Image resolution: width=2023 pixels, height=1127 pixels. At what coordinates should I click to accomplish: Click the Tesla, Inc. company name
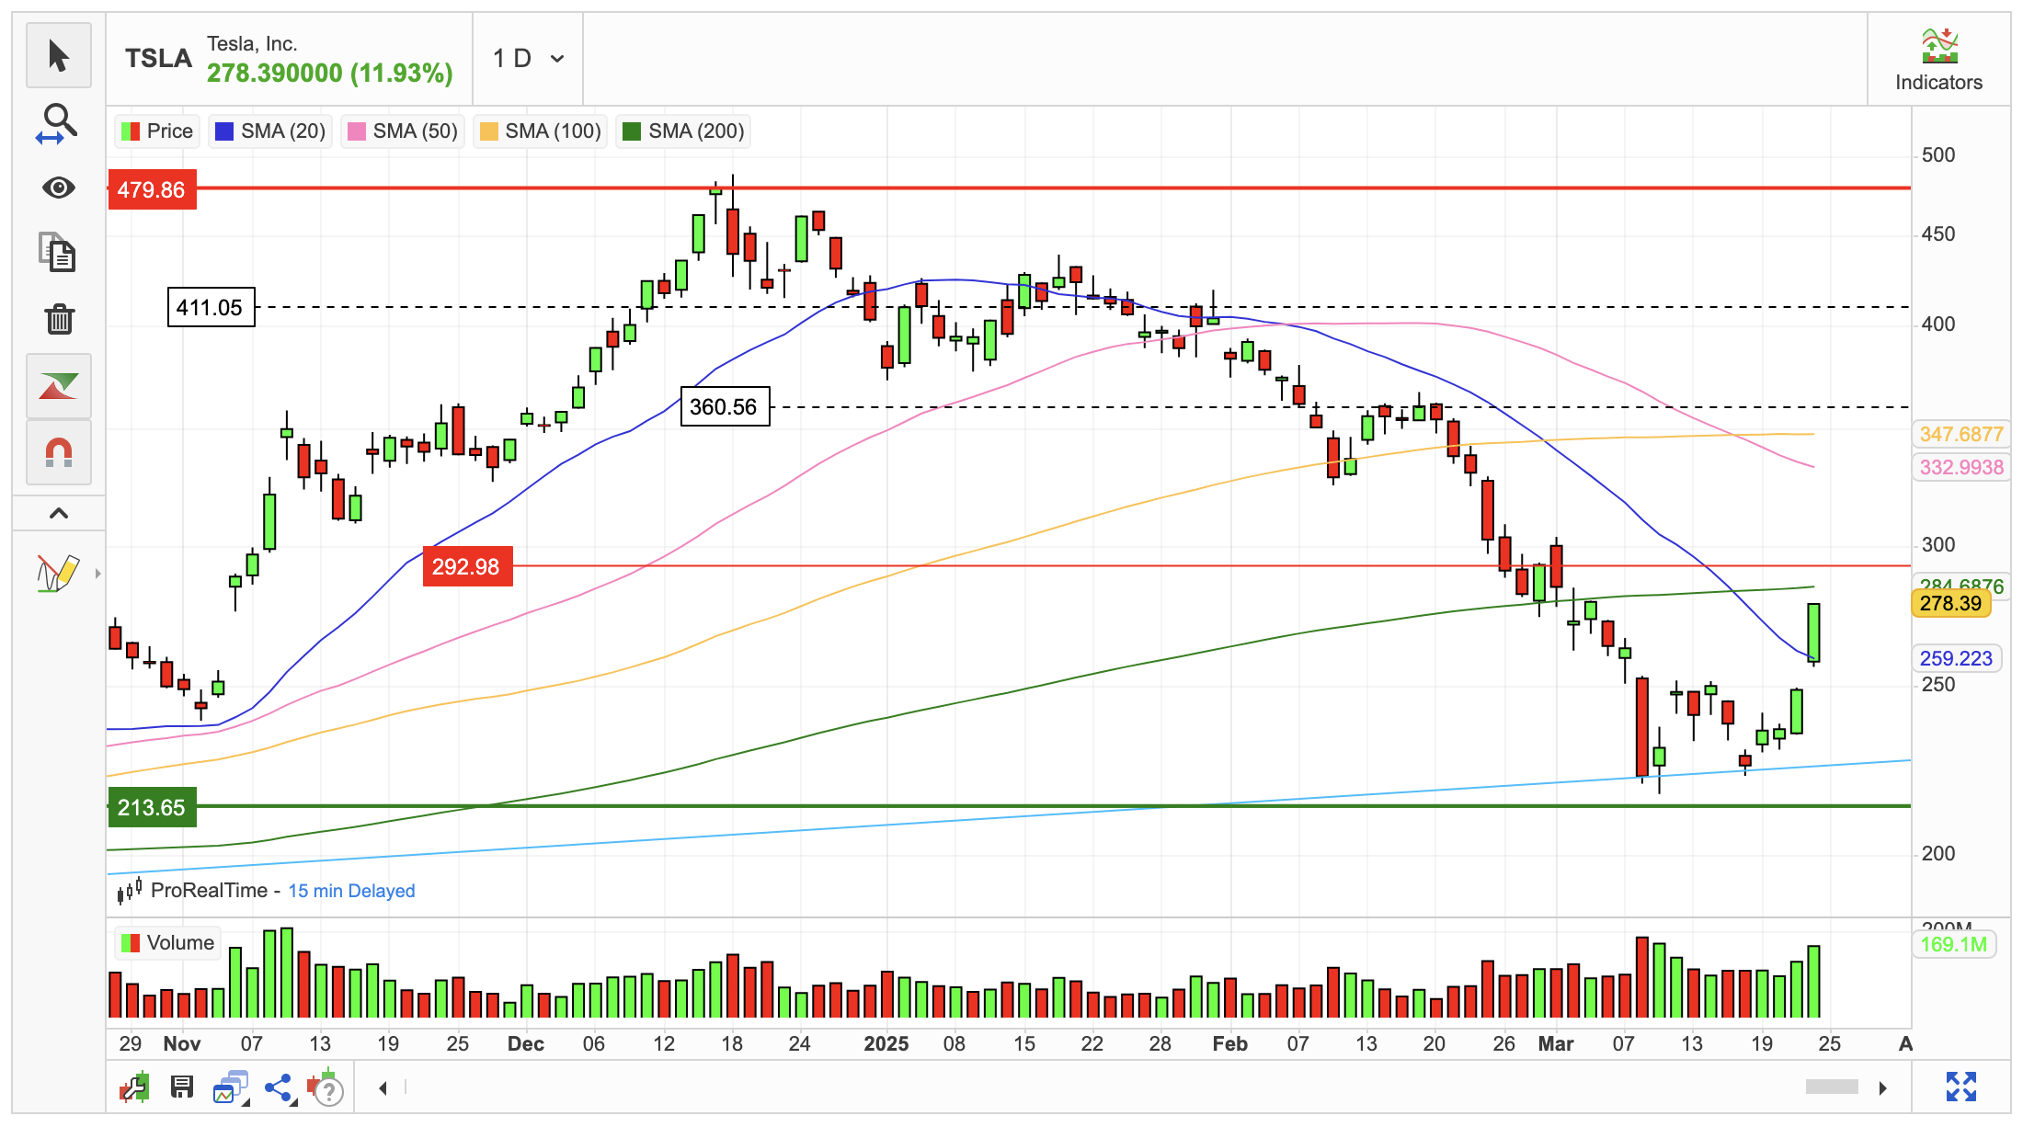pos(252,44)
